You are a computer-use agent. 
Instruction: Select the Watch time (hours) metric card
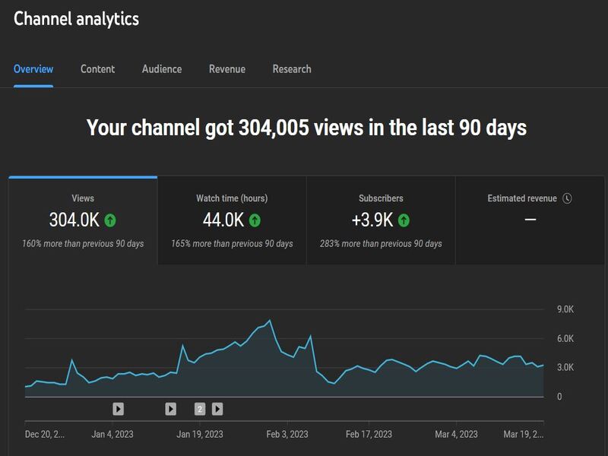(230, 220)
